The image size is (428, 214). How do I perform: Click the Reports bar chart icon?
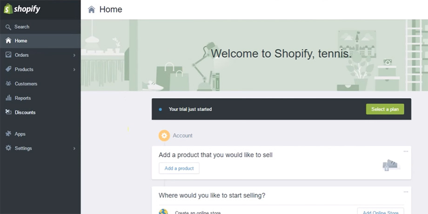[x=8, y=98]
